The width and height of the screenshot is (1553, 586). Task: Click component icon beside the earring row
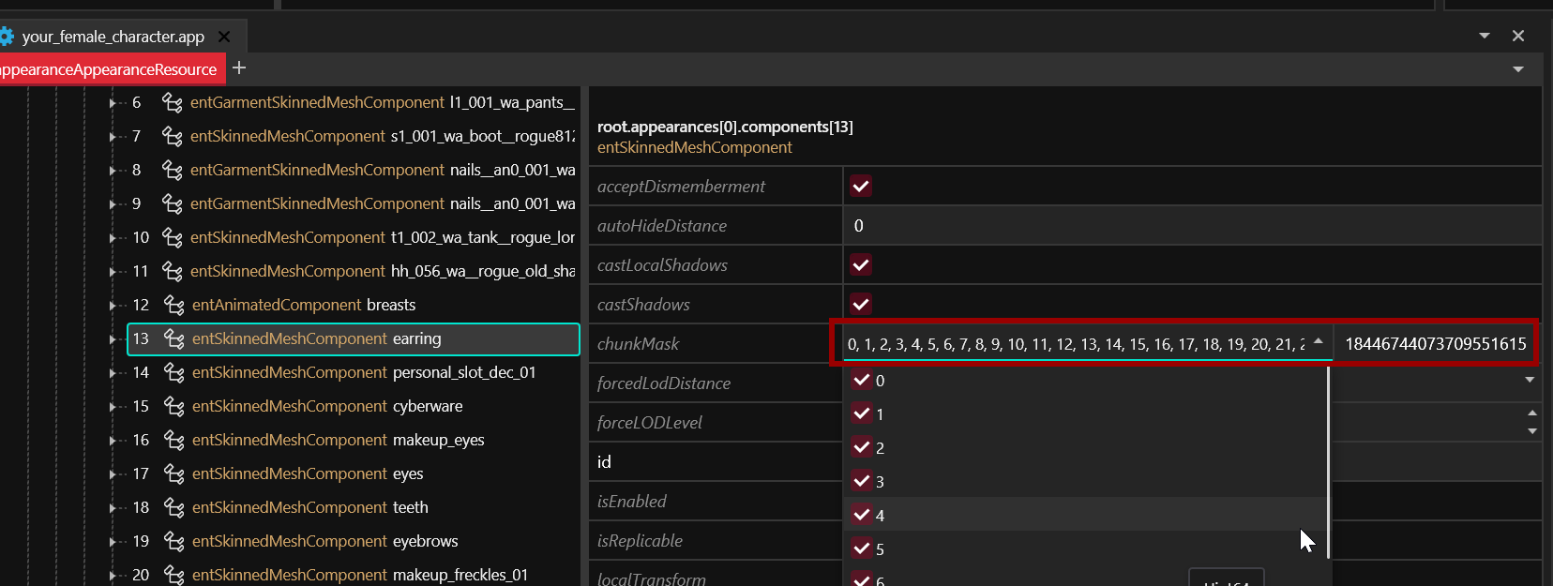(173, 338)
